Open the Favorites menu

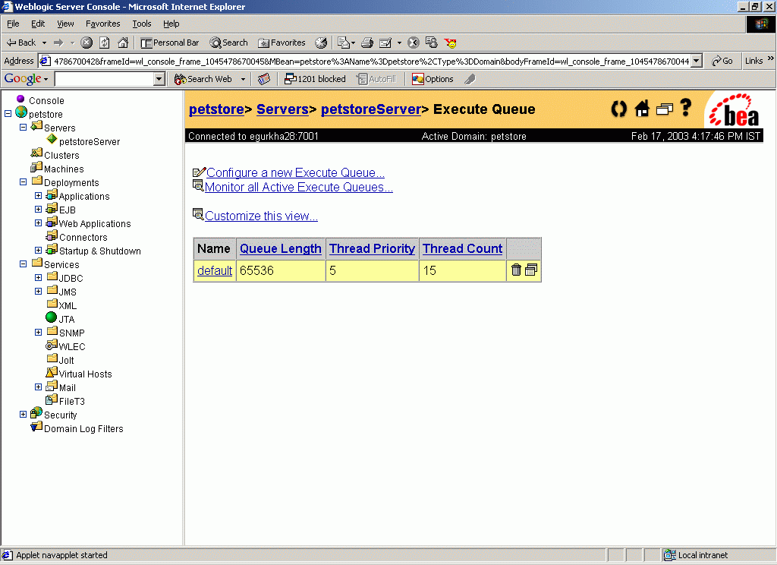click(x=102, y=24)
